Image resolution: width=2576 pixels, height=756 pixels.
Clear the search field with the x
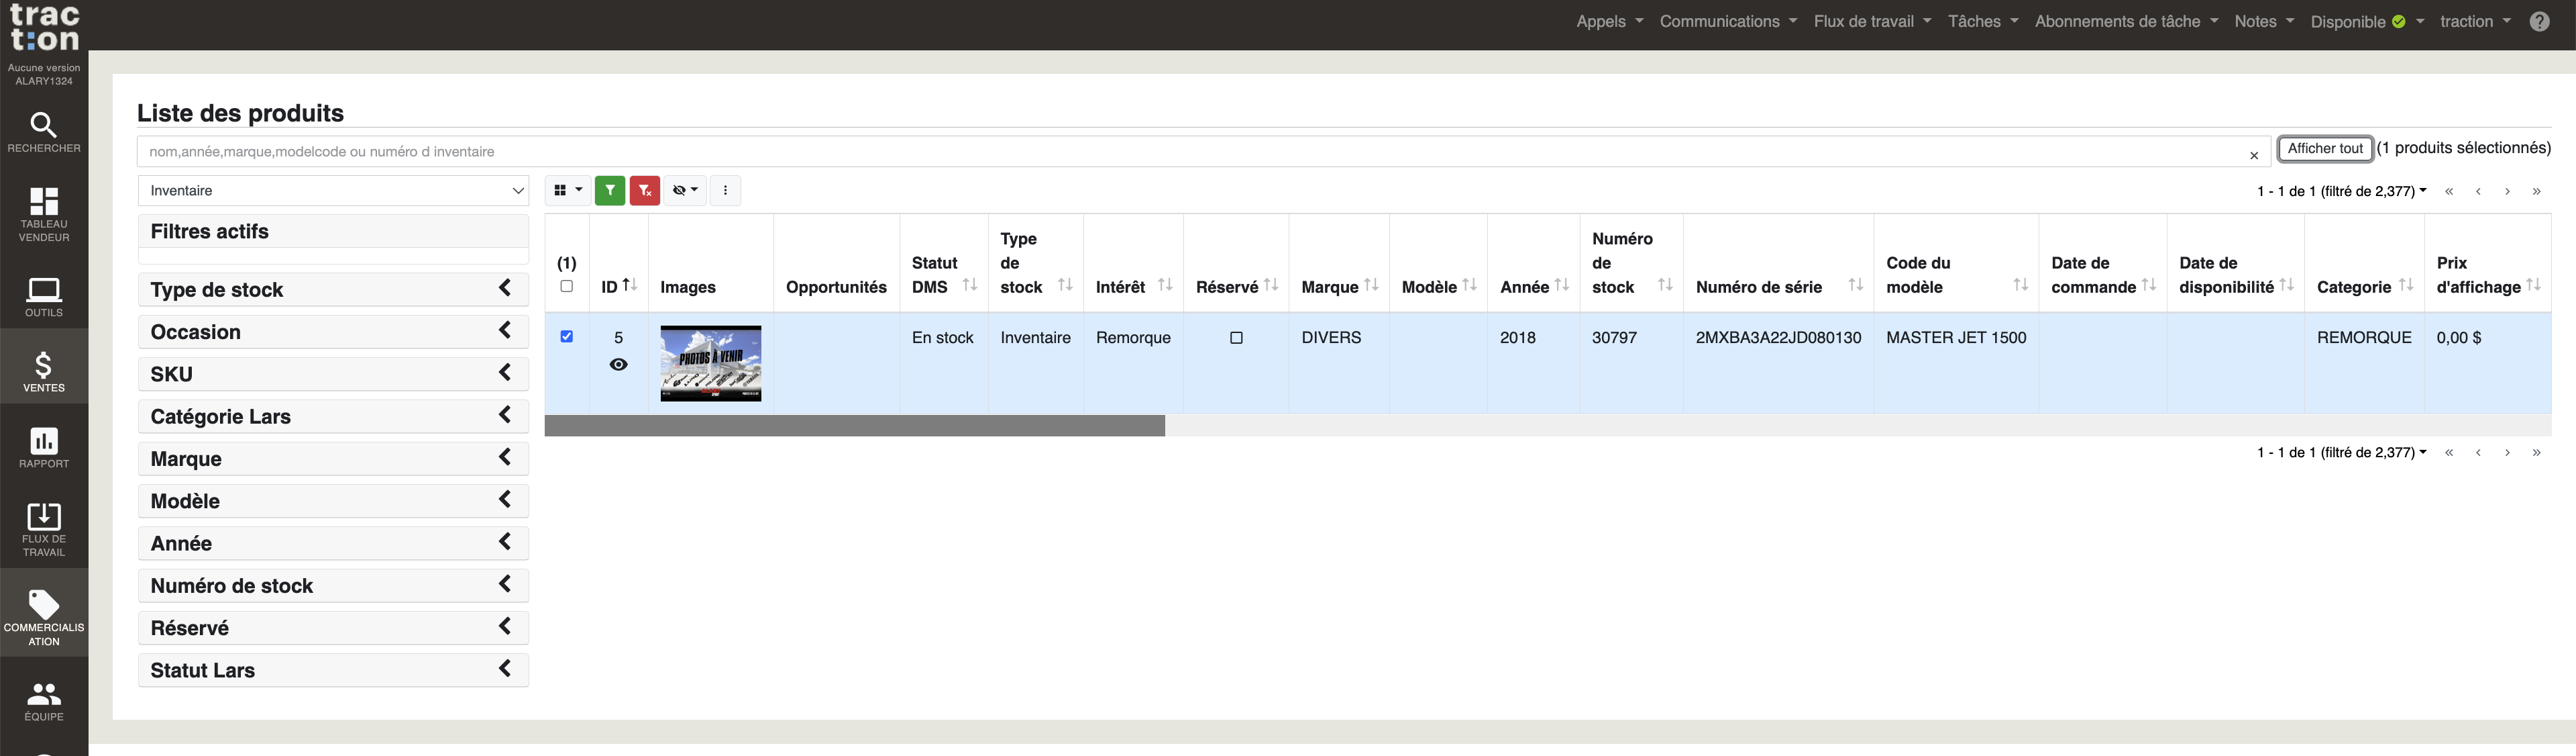pos(2254,155)
